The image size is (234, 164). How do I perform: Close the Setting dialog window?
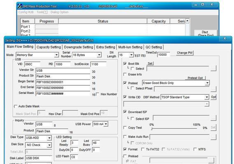pos(225,39)
